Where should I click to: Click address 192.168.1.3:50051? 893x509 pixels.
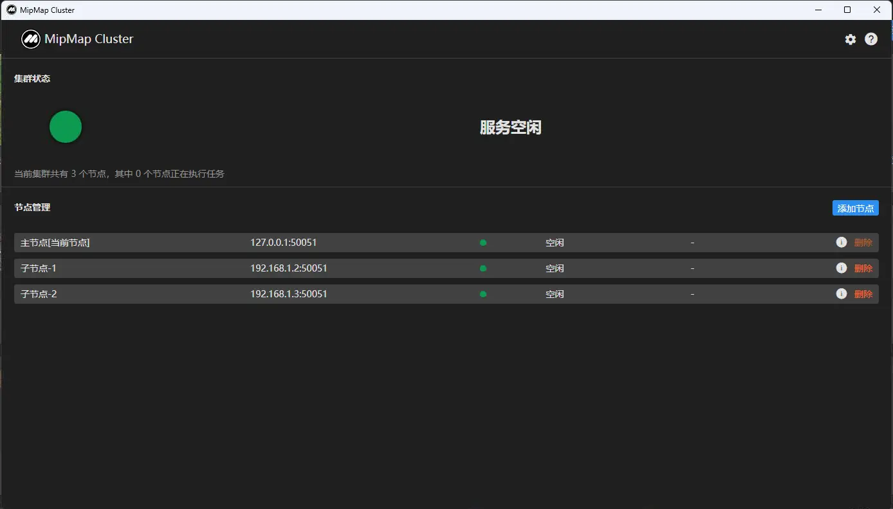tap(289, 294)
